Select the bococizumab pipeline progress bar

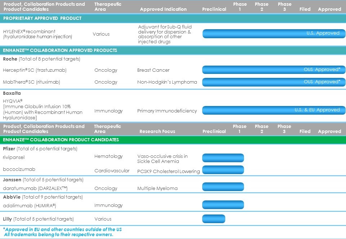223,170
